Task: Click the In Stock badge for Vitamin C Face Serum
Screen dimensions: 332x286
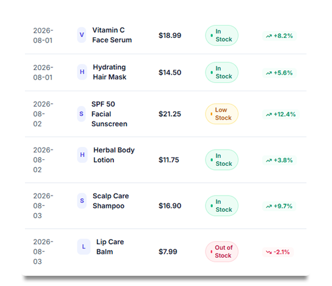Action: (222, 36)
